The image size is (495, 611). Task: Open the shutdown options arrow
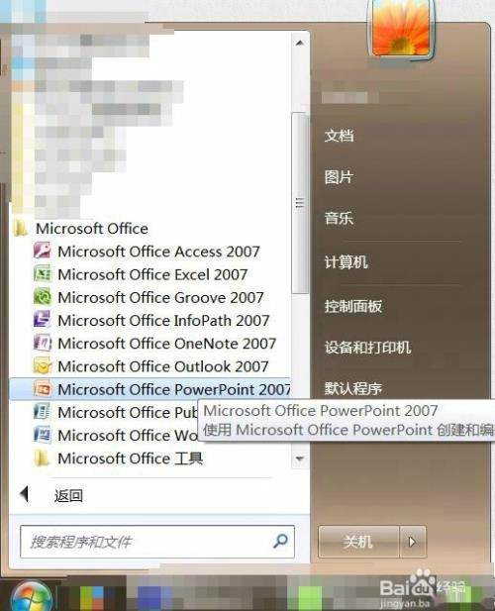(x=412, y=542)
